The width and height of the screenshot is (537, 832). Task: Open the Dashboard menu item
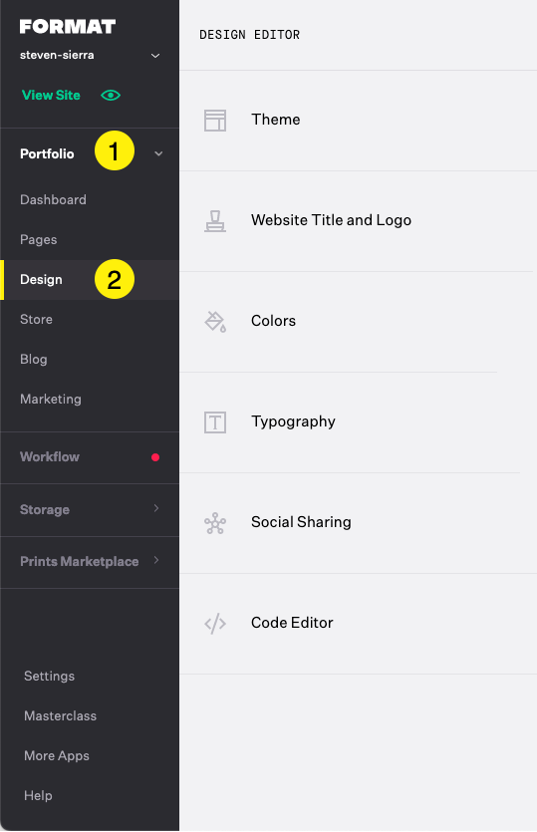click(53, 200)
